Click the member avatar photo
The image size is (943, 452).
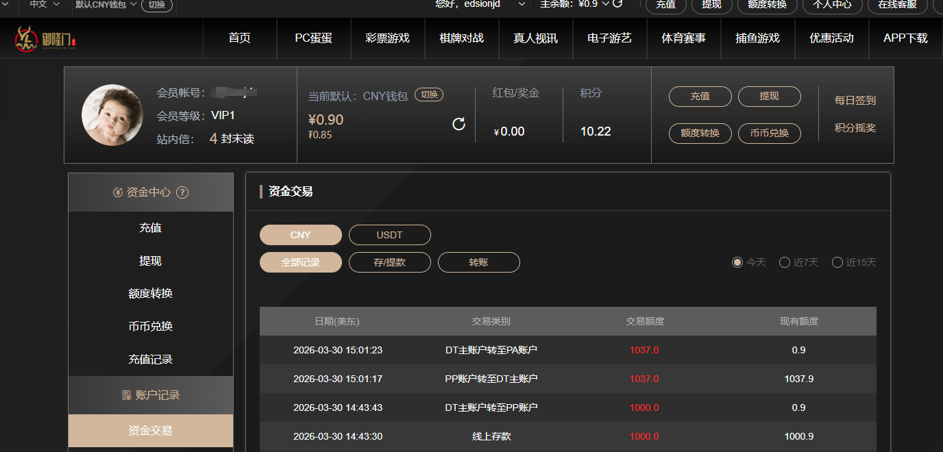click(112, 115)
